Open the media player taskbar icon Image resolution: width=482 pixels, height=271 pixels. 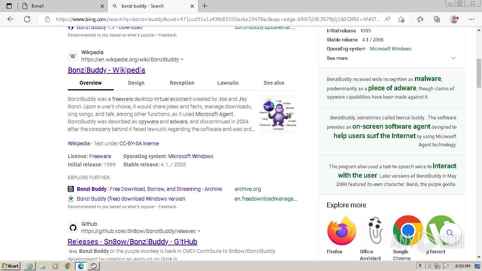click(x=55, y=266)
